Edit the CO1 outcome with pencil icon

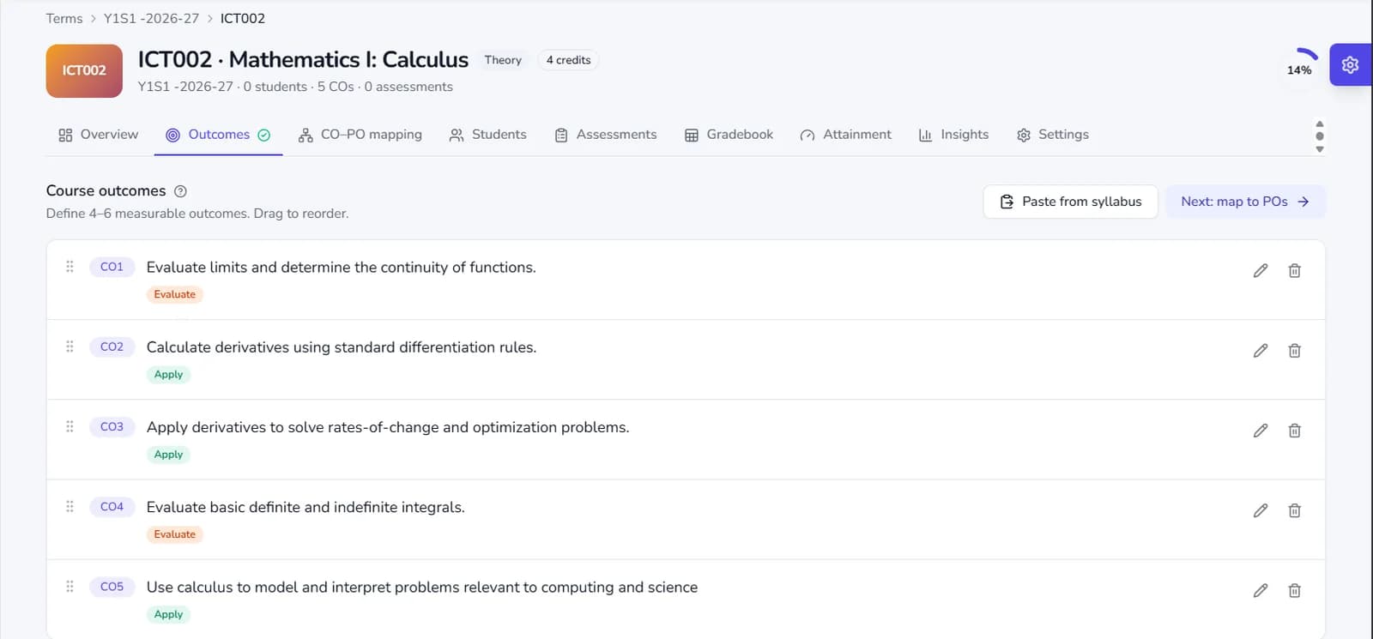click(x=1260, y=271)
